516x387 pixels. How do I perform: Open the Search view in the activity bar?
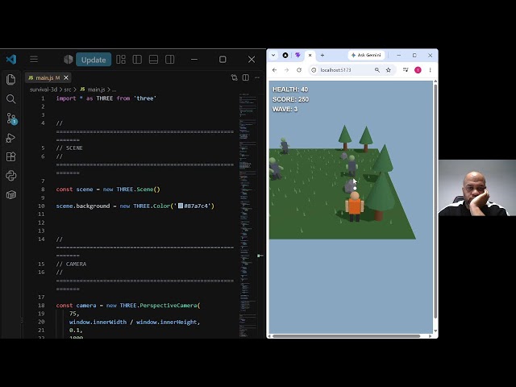(10, 98)
